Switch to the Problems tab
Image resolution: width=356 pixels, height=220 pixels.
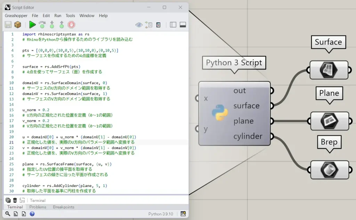pos(38,207)
